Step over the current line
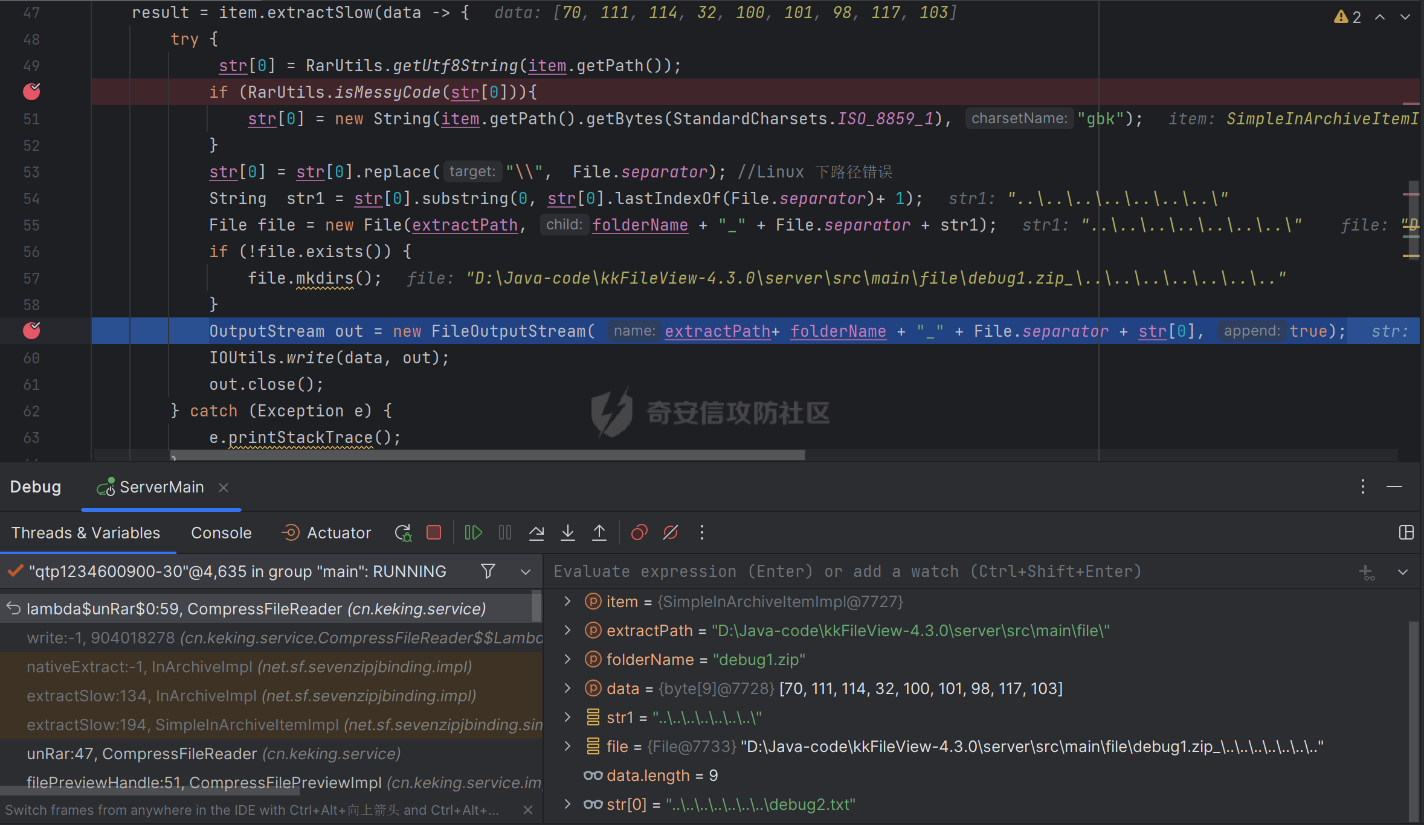The height and width of the screenshot is (825, 1424). pyautogui.click(x=536, y=533)
